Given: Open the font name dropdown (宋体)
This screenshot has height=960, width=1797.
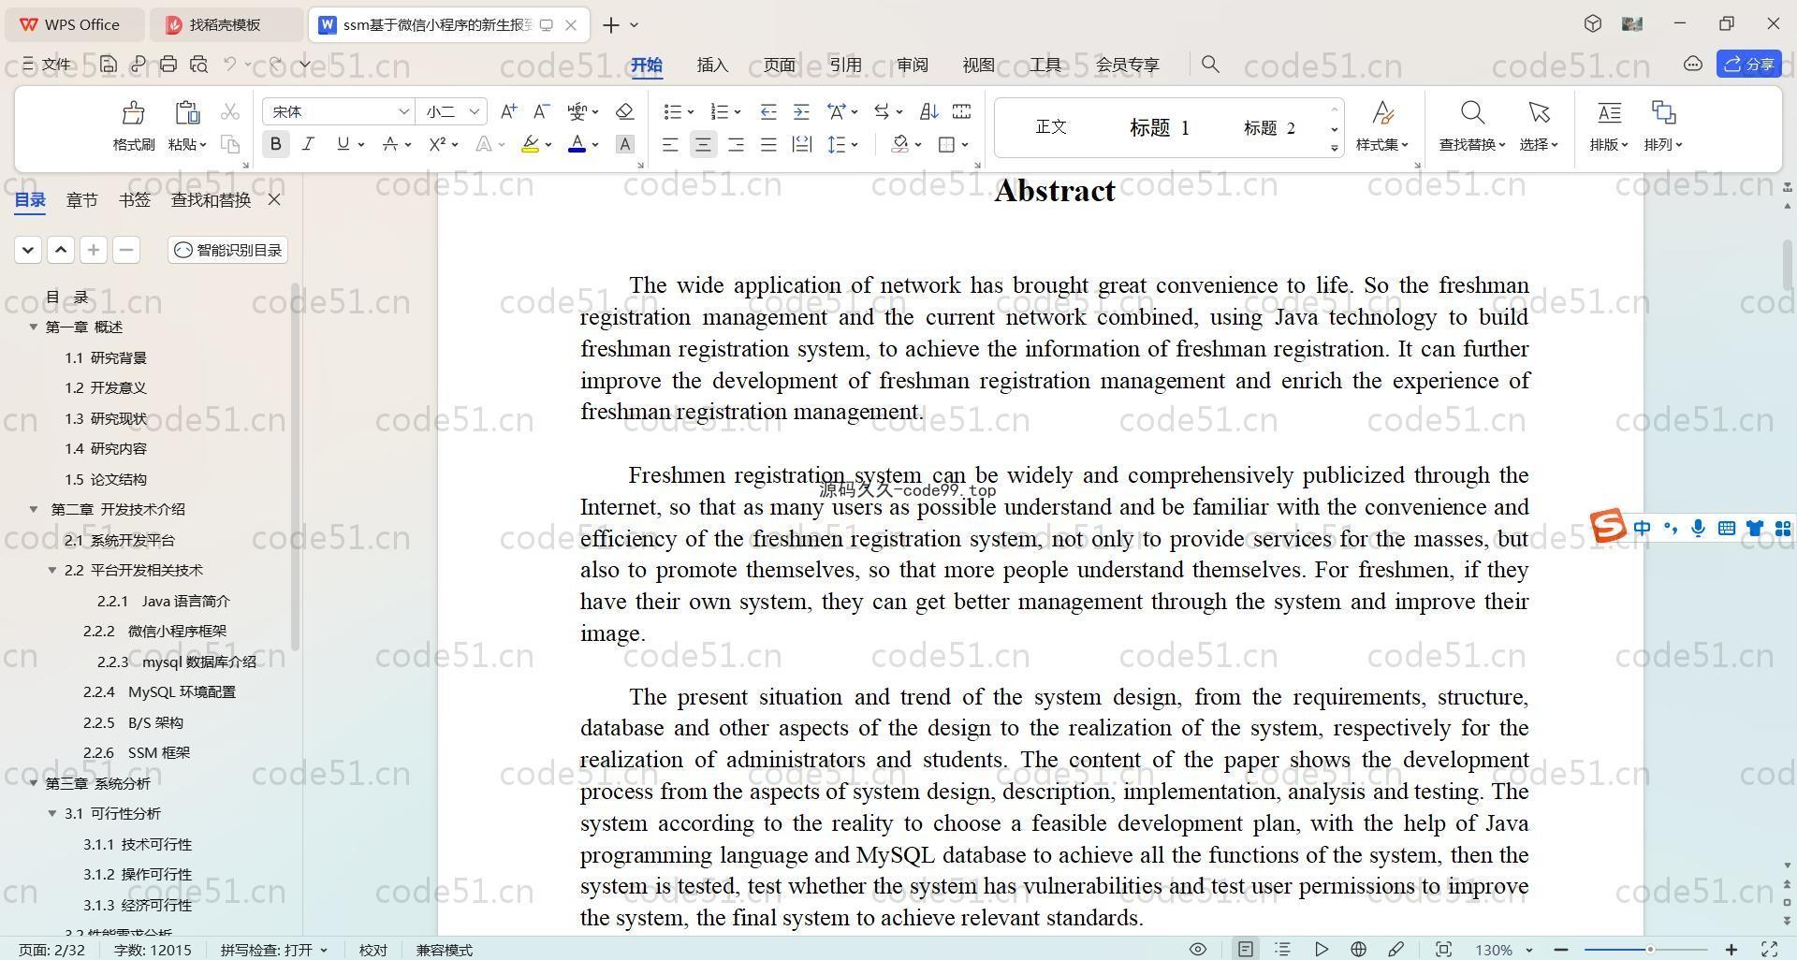Looking at the screenshot, I should [404, 111].
